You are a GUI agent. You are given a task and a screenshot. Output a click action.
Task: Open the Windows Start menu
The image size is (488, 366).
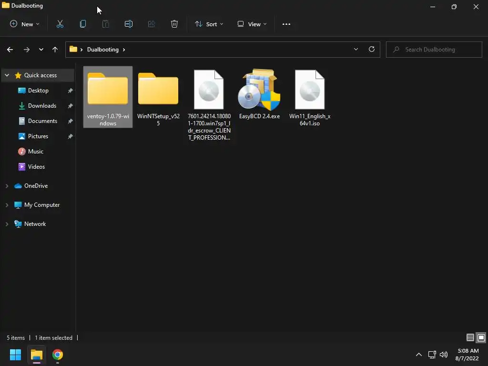pos(15,355)
